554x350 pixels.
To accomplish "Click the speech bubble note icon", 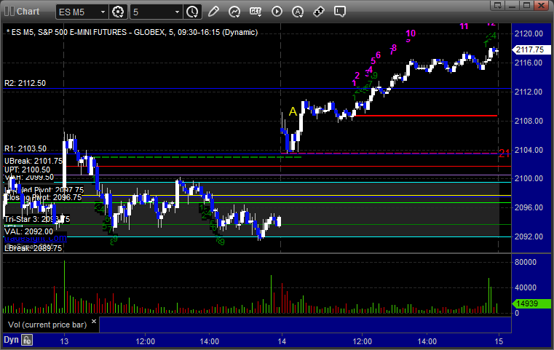I will pos(340,12).
